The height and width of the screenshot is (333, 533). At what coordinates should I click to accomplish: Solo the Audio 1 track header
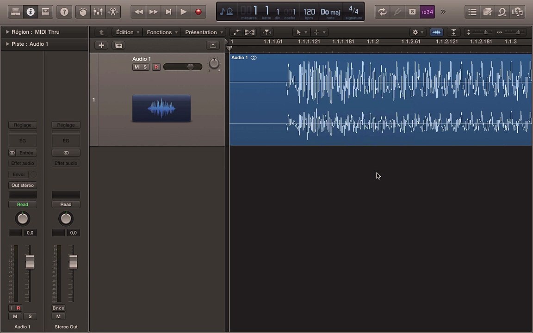coord(145,67)
